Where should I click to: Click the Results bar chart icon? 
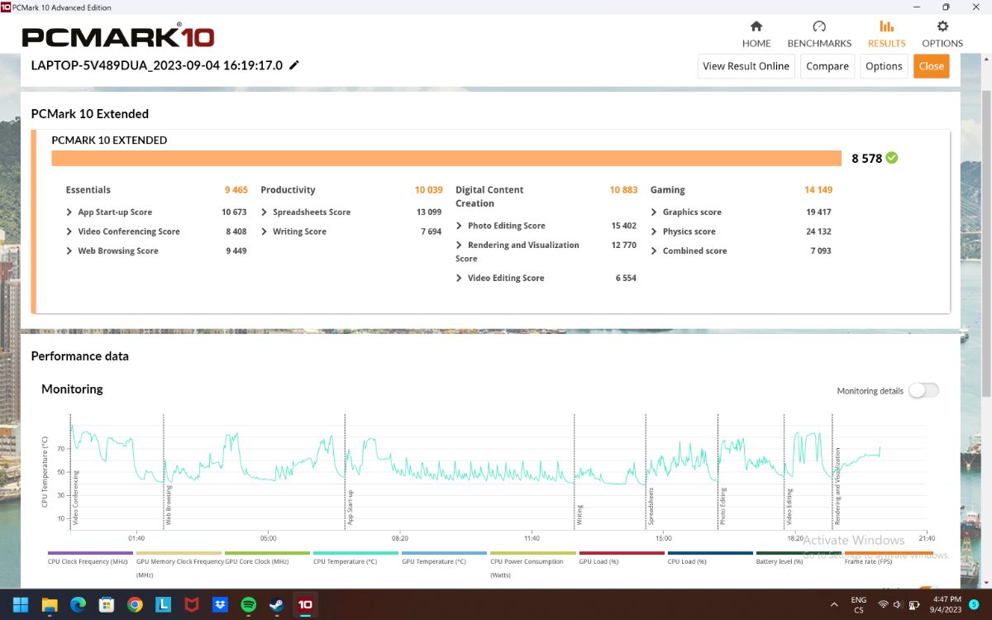pyautogui.click(x=886, y=26)
